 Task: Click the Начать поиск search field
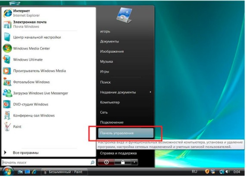coord(46,162)
